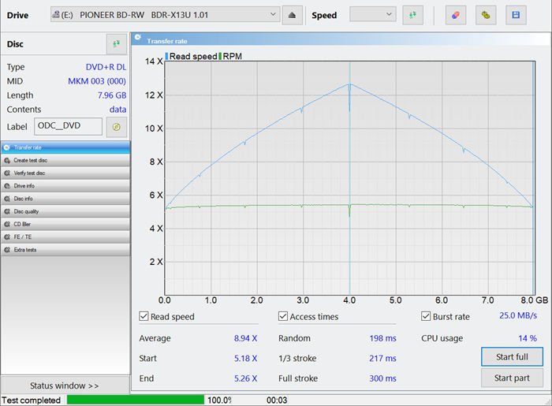Click the 5.18 X start value
Viewport: 552px width, 406px height.
pyautogui.click(x=246, y=358)
